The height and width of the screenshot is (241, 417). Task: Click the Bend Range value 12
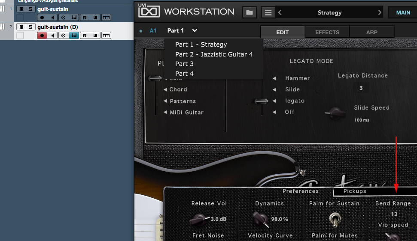394,214
